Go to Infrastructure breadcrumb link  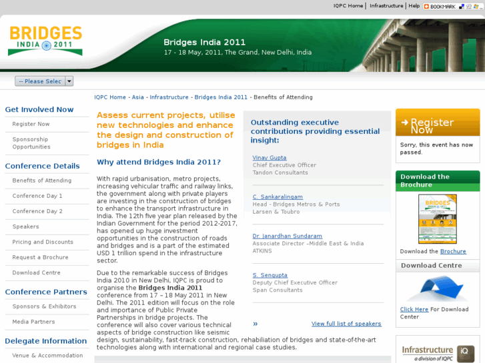click(x=169, y=97)
